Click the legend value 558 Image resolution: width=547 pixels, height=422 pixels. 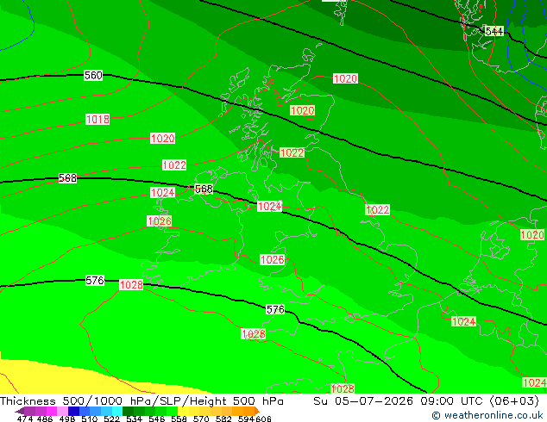pos(179,419)
